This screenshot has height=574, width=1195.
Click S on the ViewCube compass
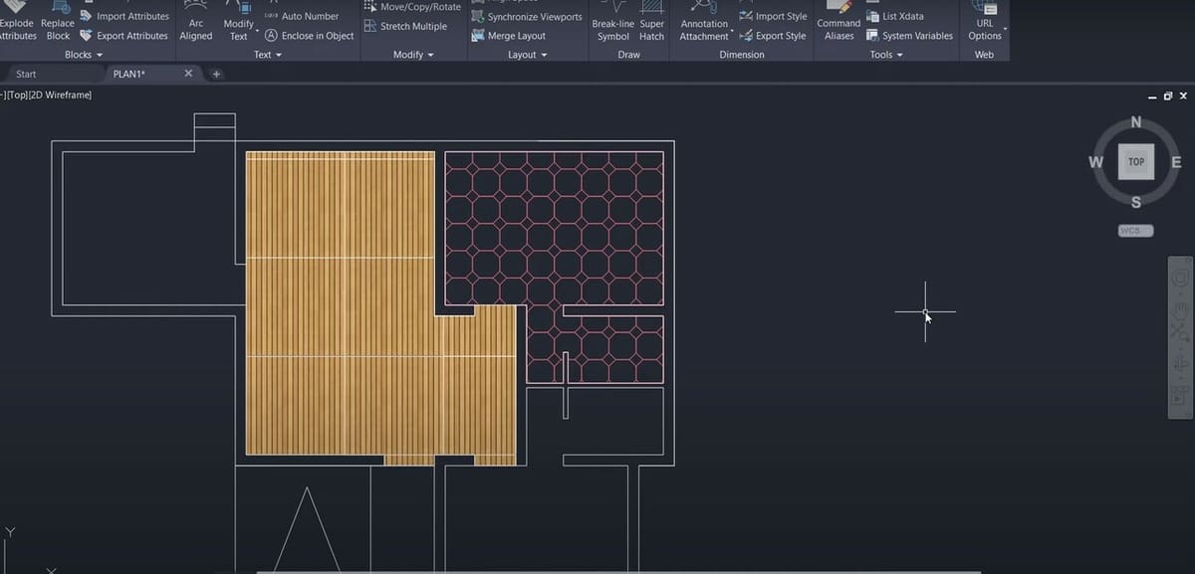pyautogui.click(x=1136, y=202)
